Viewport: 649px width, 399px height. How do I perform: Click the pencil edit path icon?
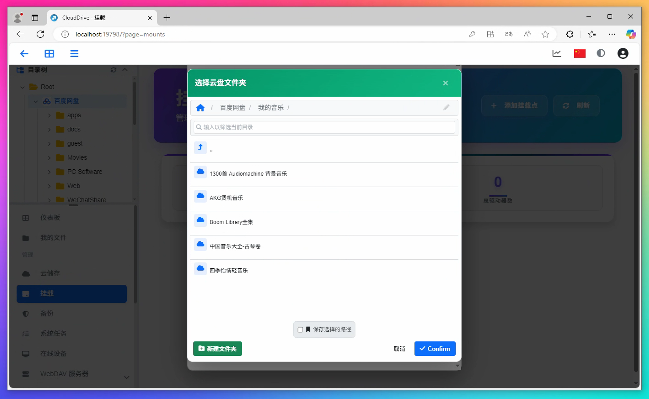point(446,108)
